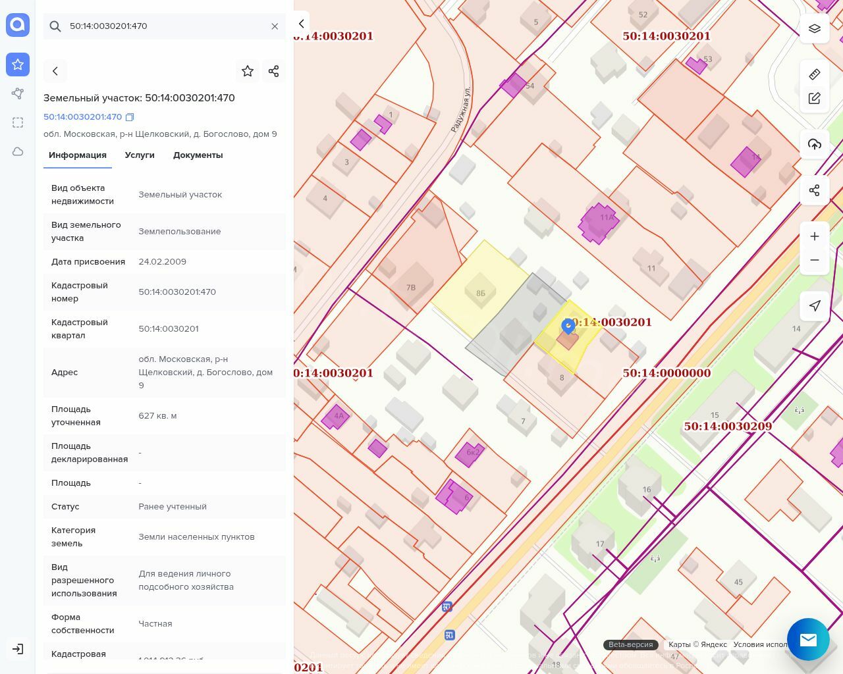Zoom out on the map
Viewport: 843px width, 674px height.
(814, 260)
